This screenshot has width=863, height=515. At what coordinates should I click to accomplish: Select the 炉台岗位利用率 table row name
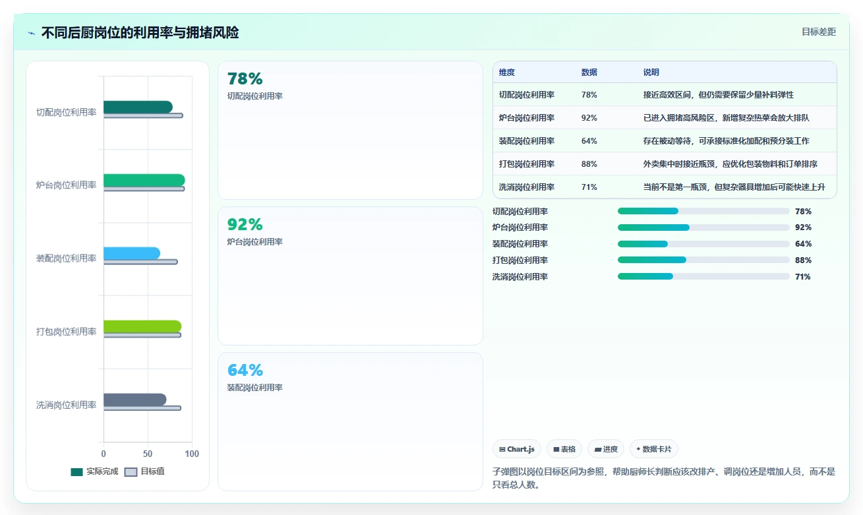tap(527, 118)
